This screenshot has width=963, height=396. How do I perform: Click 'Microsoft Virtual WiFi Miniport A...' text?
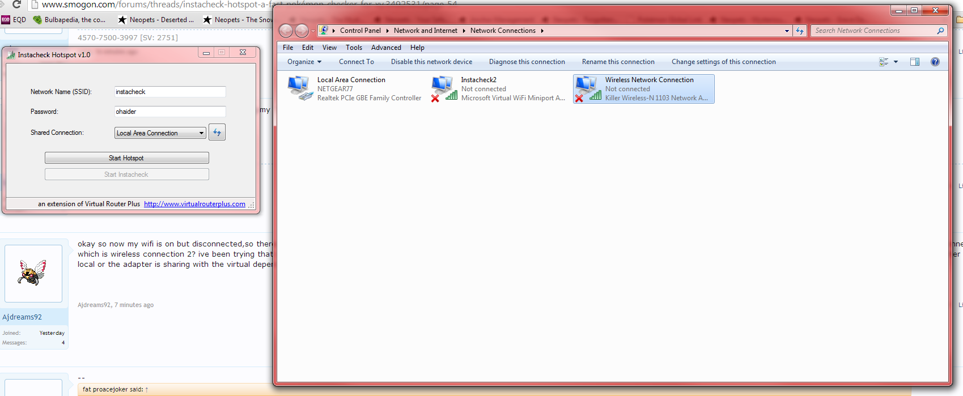(x=513, y=98)
